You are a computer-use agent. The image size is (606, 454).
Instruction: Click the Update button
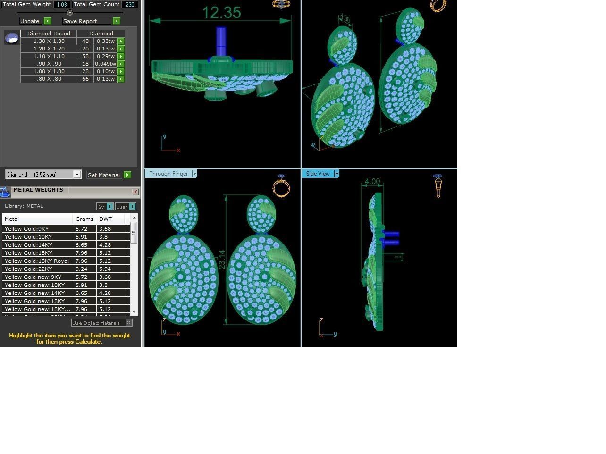point(30,21)
